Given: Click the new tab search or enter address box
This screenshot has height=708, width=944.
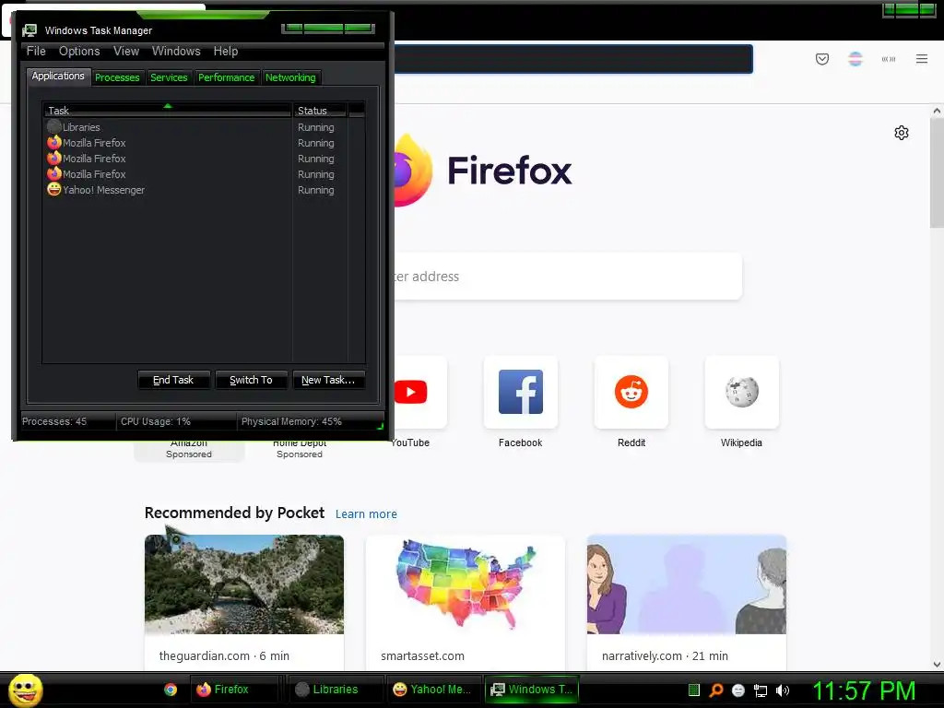Looking at the screenshot, I should tap(568, 277).
